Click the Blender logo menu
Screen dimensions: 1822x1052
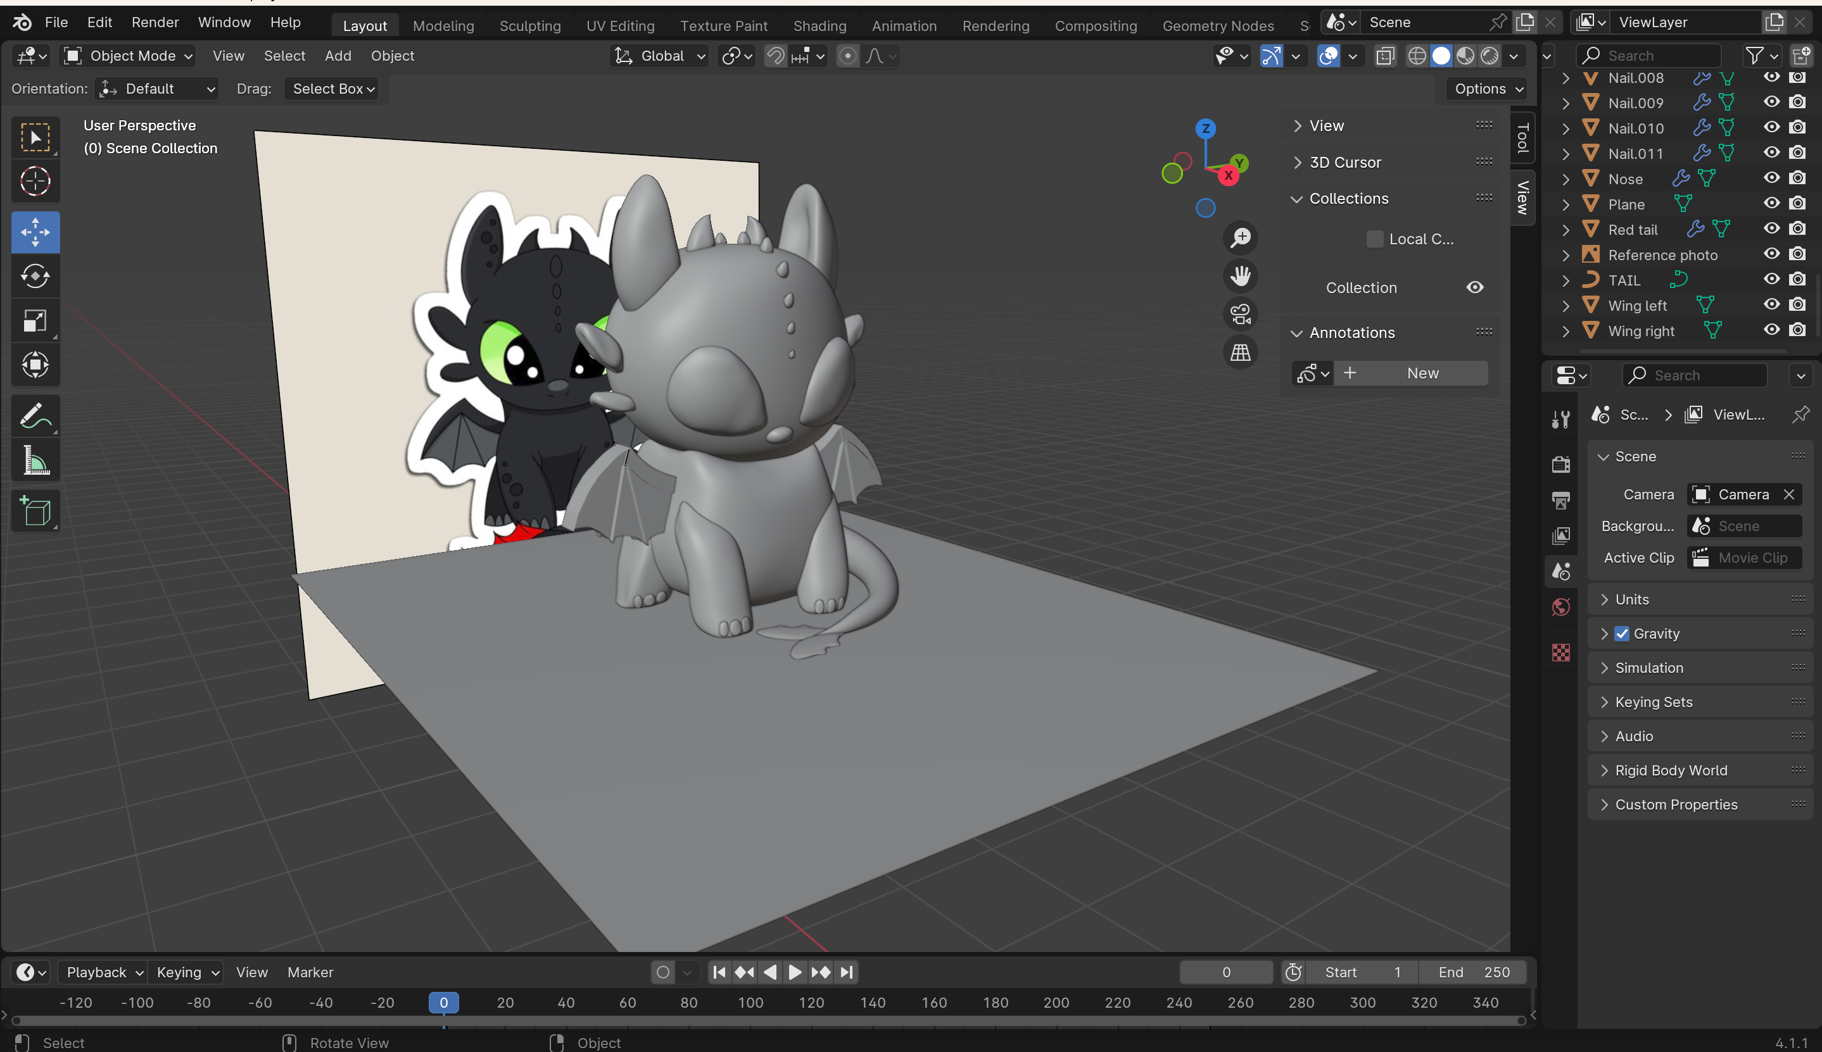tap(22, 22)
